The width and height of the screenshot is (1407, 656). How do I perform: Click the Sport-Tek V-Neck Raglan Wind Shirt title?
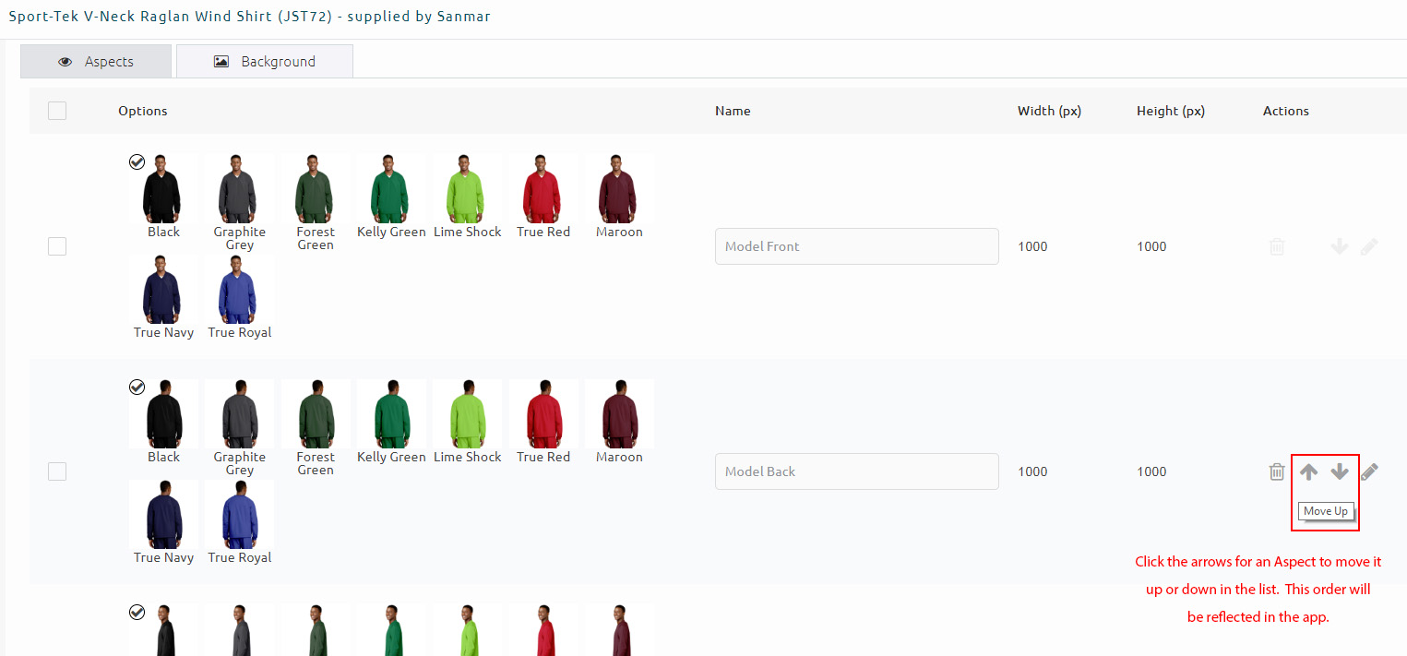[x=250, y=17]
